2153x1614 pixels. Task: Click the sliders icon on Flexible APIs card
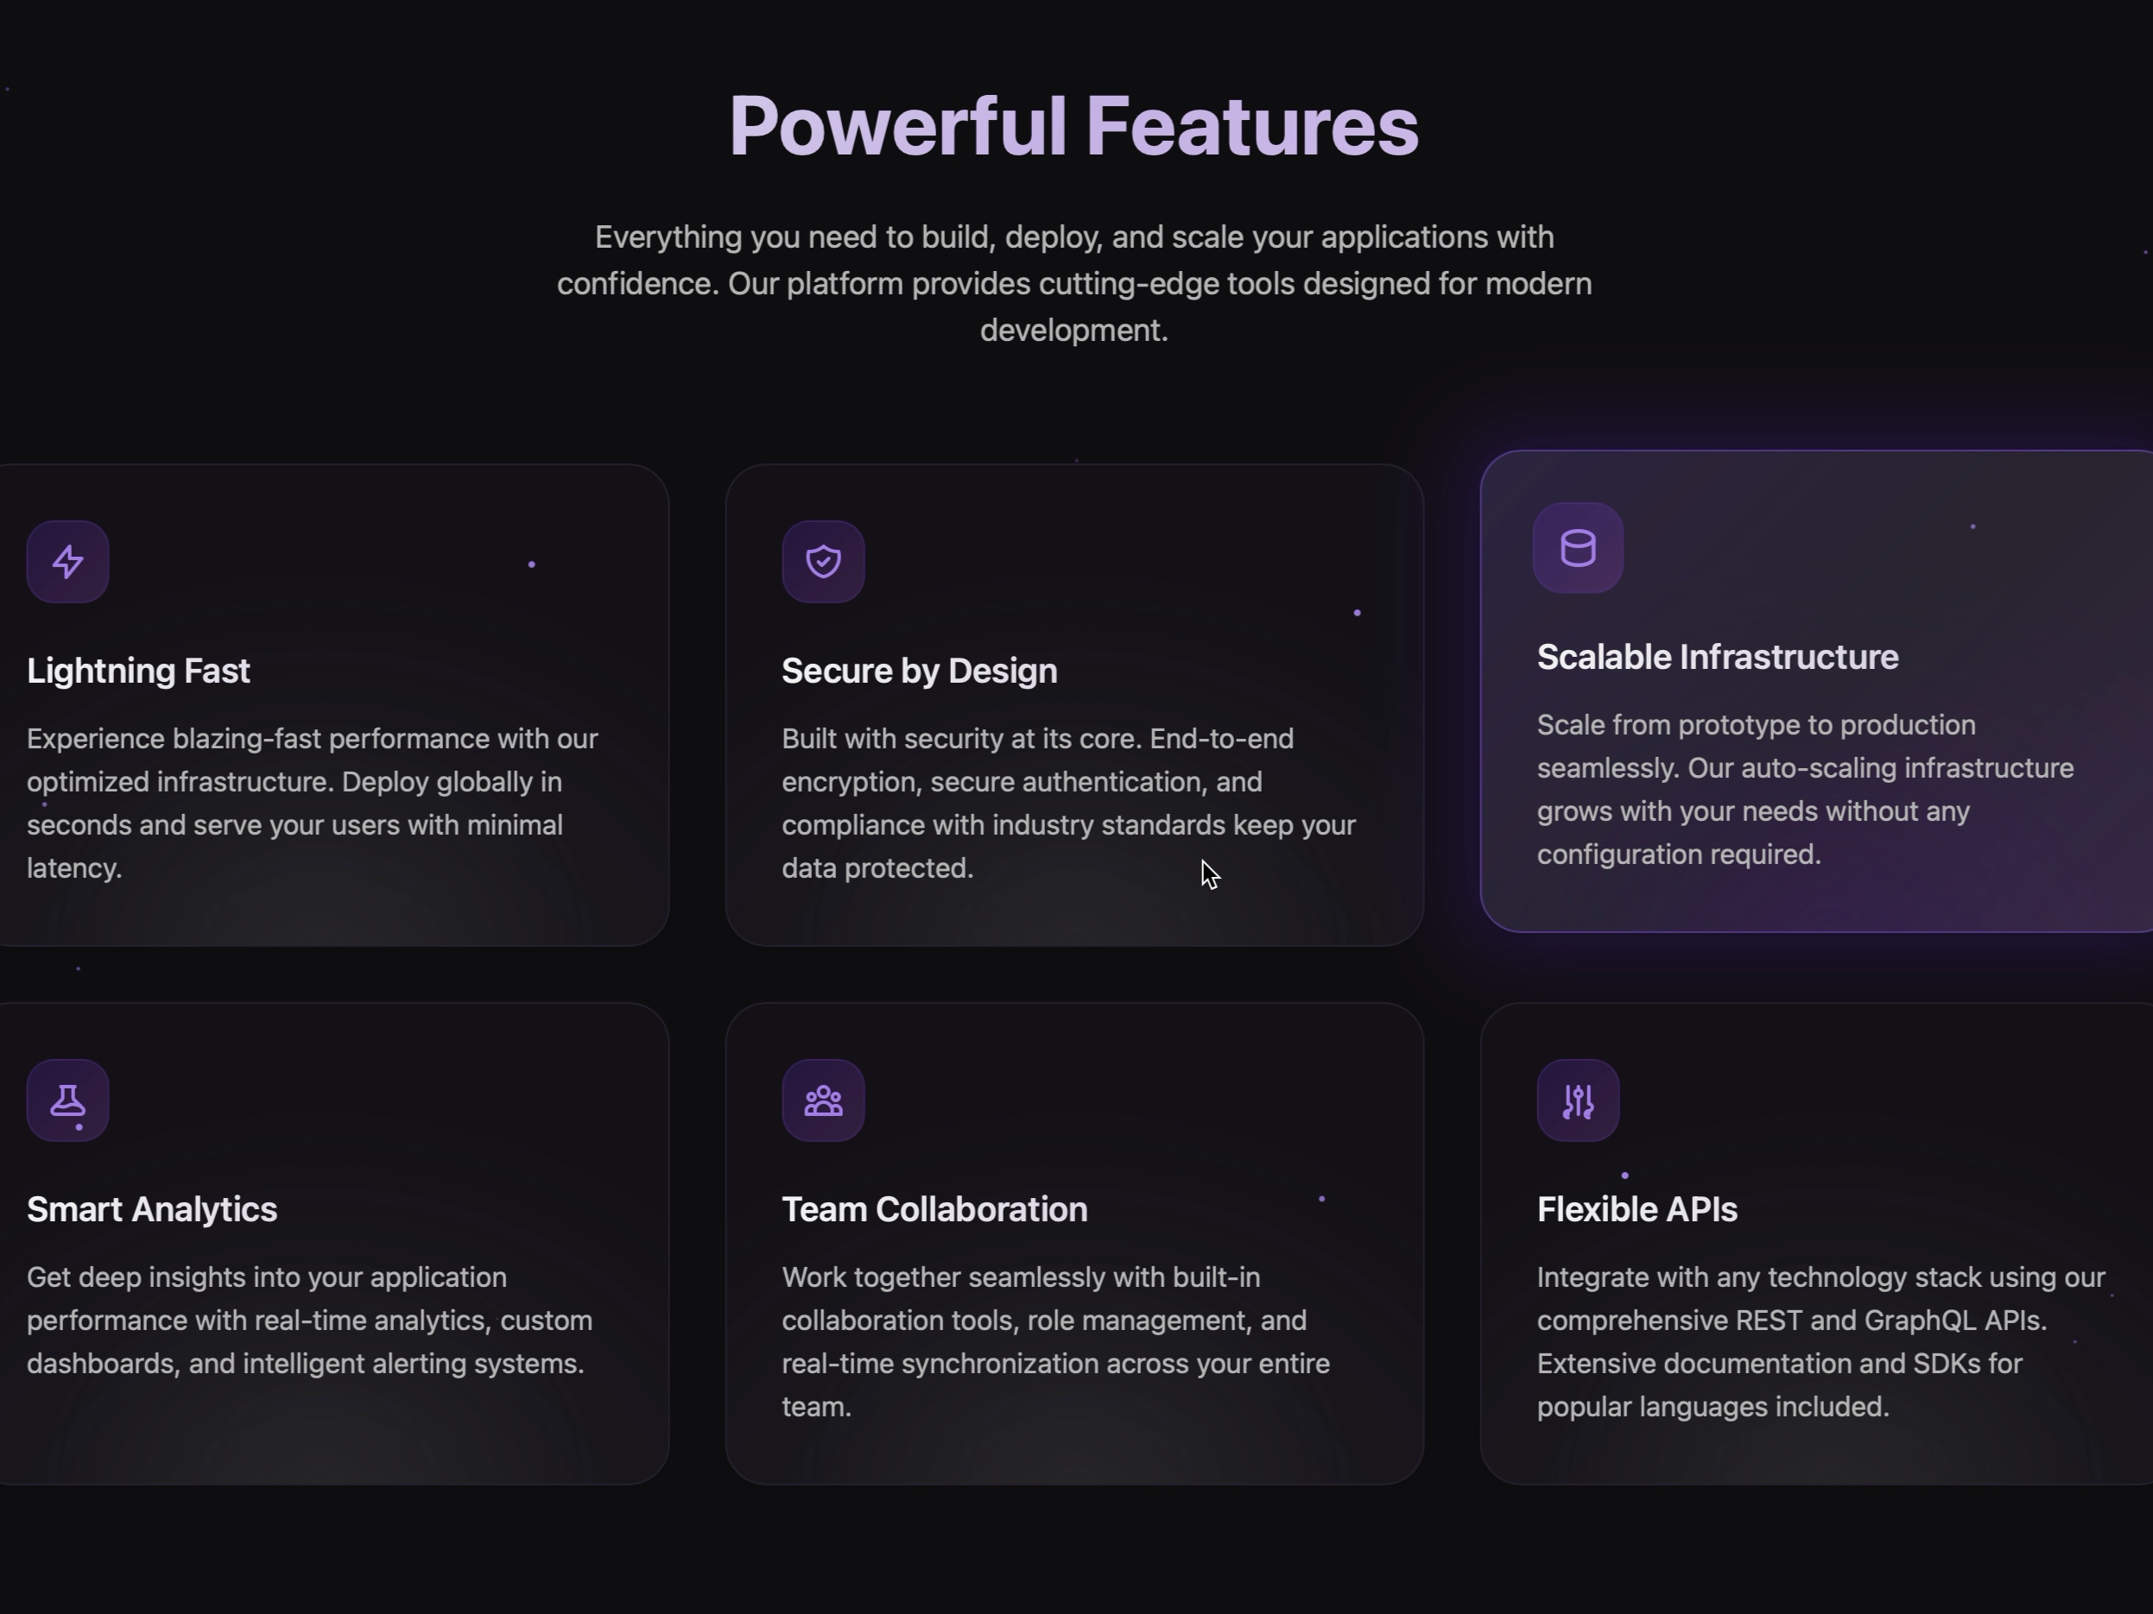pos(1577,1100)
